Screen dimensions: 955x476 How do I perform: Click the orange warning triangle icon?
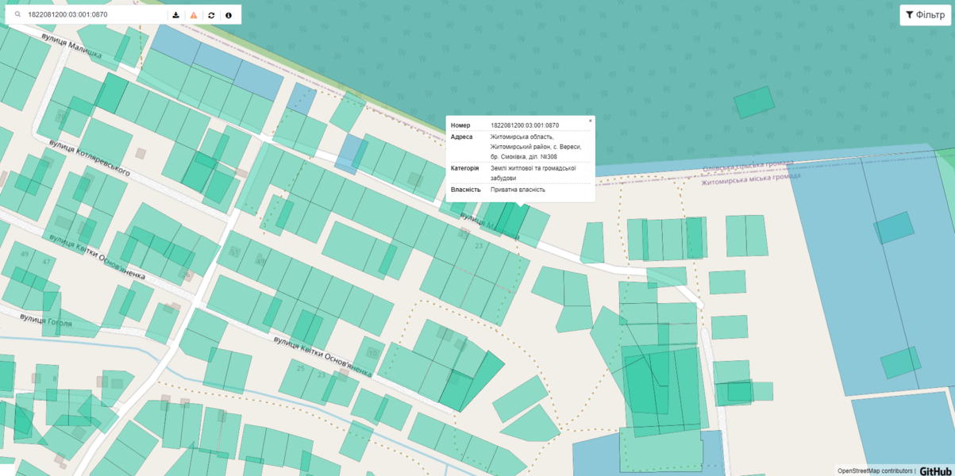(194, 15)
